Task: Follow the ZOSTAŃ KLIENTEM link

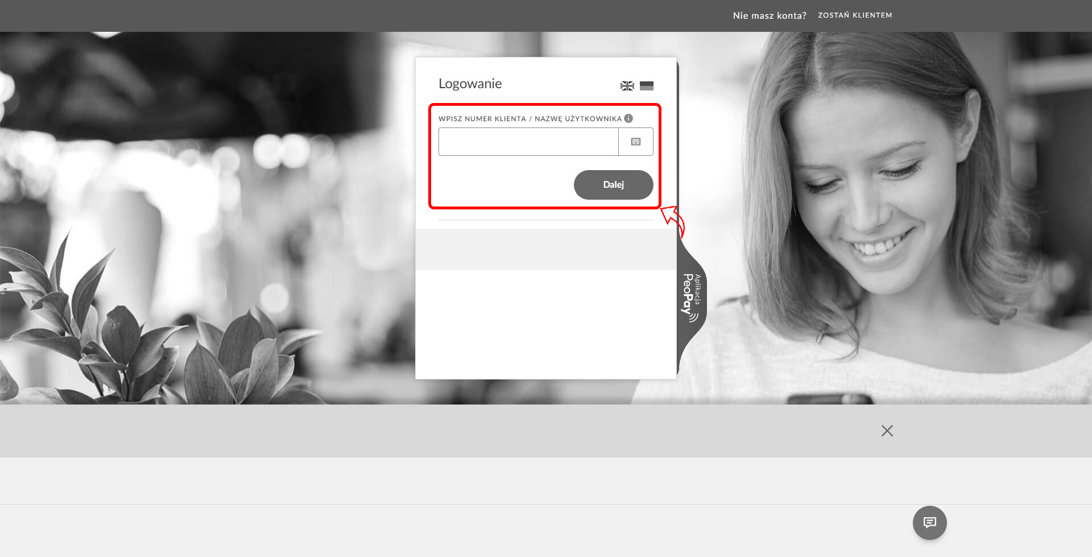Action: pos(855,15)
